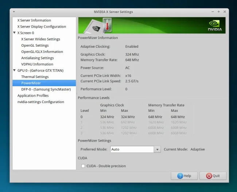Enable CUDA - Double precision checkbox

(x=83, y=166)
